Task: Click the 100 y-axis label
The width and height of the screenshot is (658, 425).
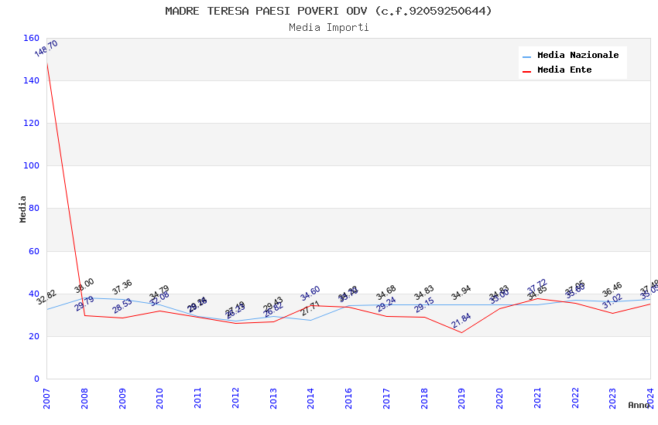Action: 31,165
